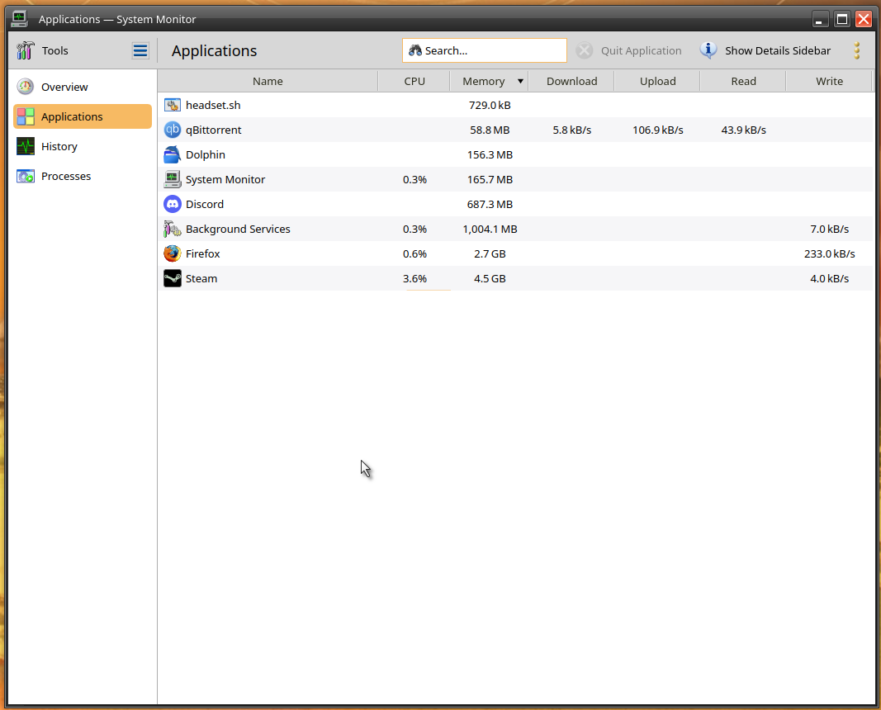Click the Tools panel label
Screen dimensions: 881x710
point(54,50)
